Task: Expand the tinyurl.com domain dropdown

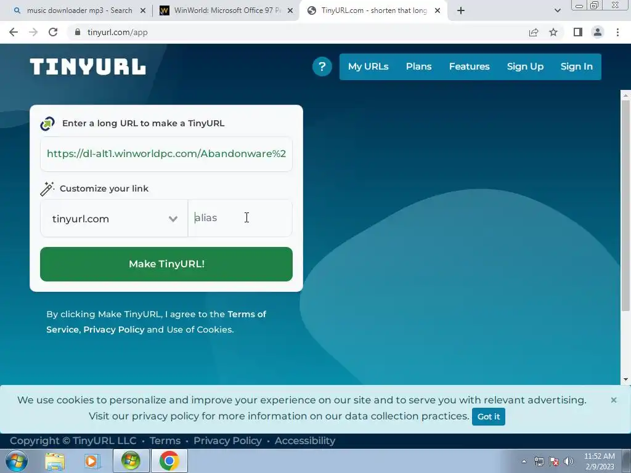Action: pyautogui.click(x=114, y=219)
